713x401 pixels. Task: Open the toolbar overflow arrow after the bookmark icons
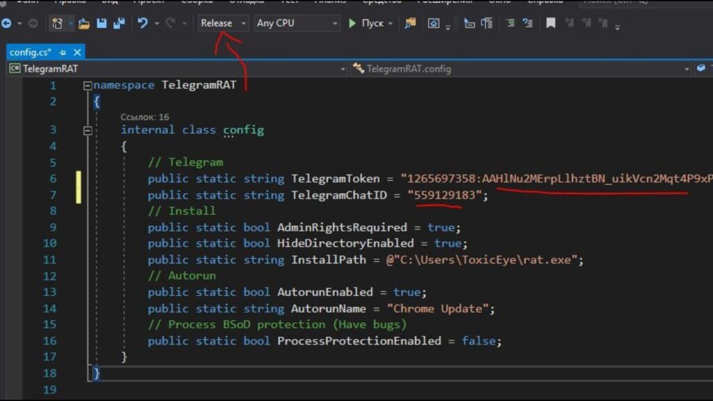point(617,27)
